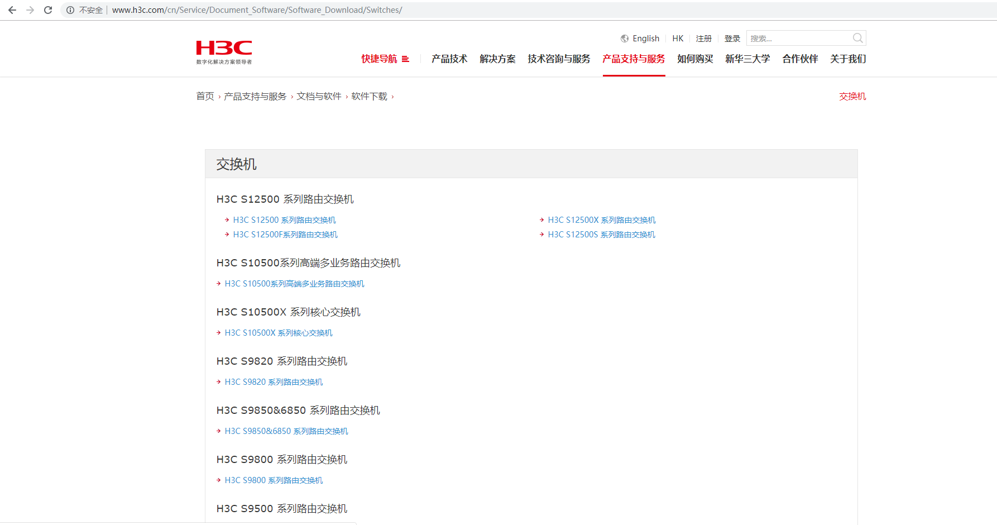
Task: Open the 如何购买 menu
Action: [x=695, y=59]
